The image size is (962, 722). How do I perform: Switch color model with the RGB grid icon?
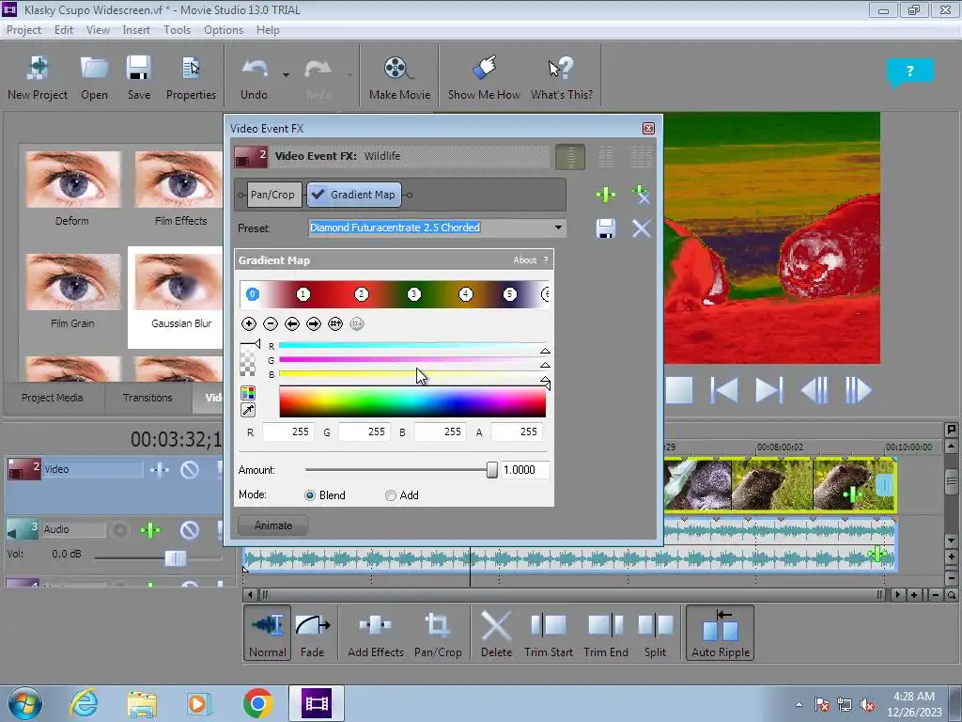pyautogui.click(x=248, y=393)
